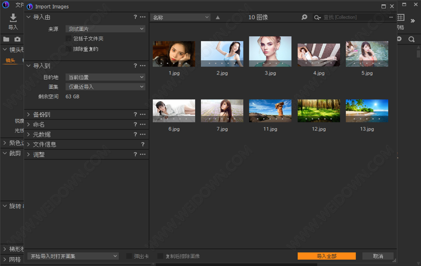
Task: Select the 13.jpg beach thumbnail
Action: [x=367, y=111]
